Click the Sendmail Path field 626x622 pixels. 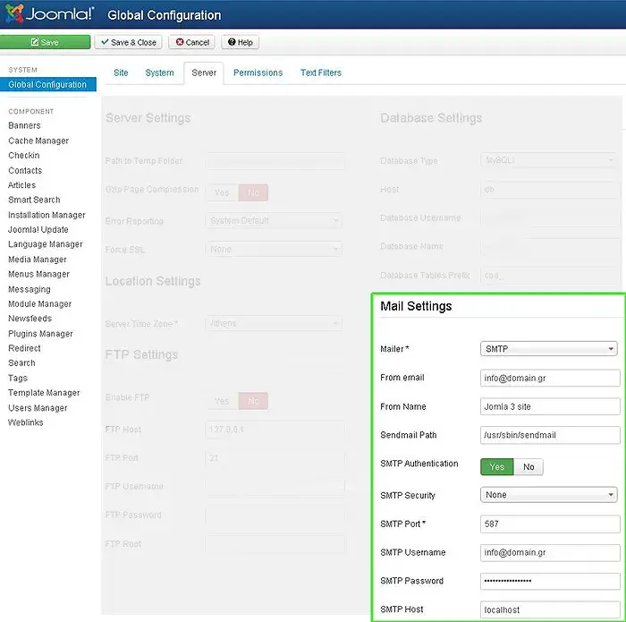550,435
